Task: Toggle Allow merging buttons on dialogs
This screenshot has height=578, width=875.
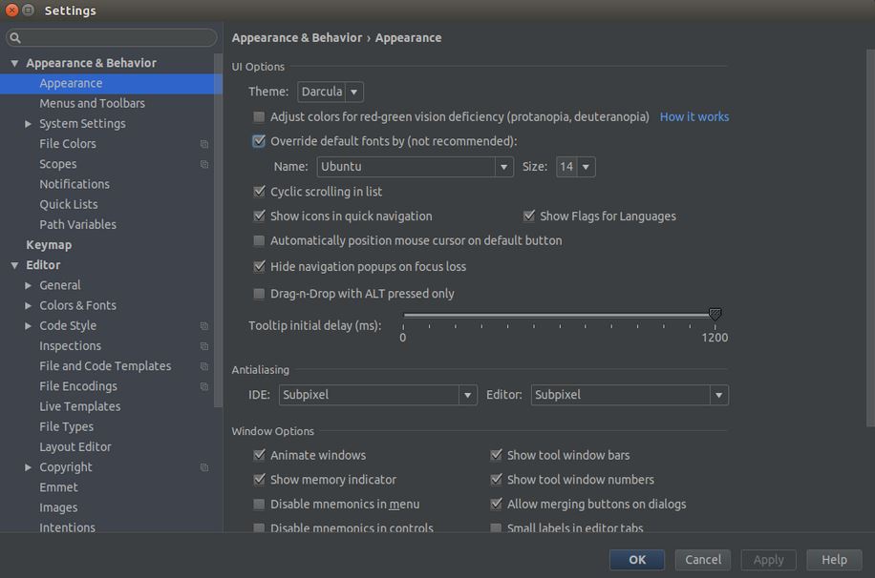Action: click(x=496, y=504)
